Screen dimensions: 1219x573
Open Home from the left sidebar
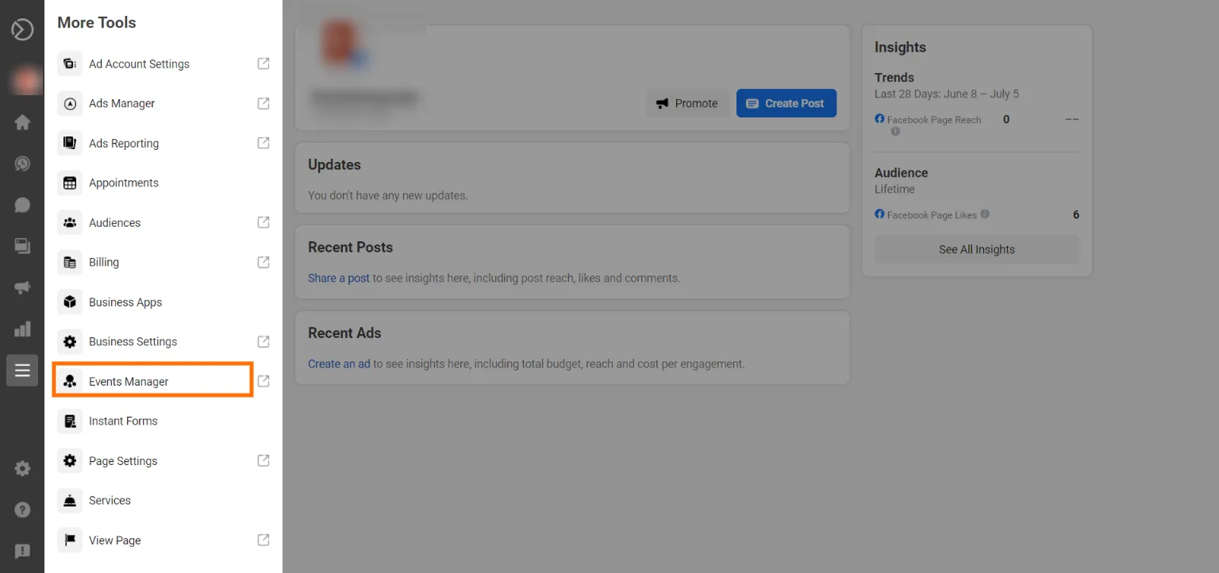click(21, 121)
